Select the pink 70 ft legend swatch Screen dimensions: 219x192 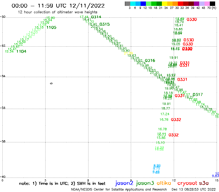pos(207,4)
